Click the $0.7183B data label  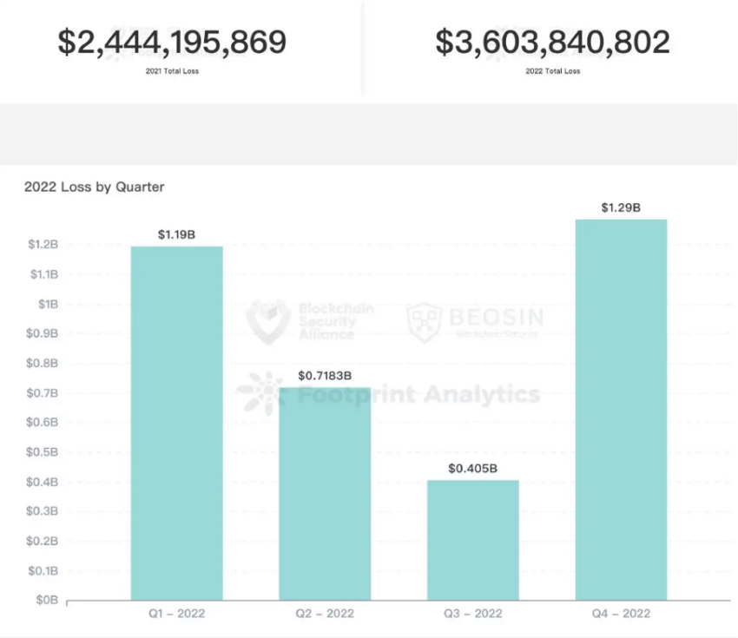(325, 376)
